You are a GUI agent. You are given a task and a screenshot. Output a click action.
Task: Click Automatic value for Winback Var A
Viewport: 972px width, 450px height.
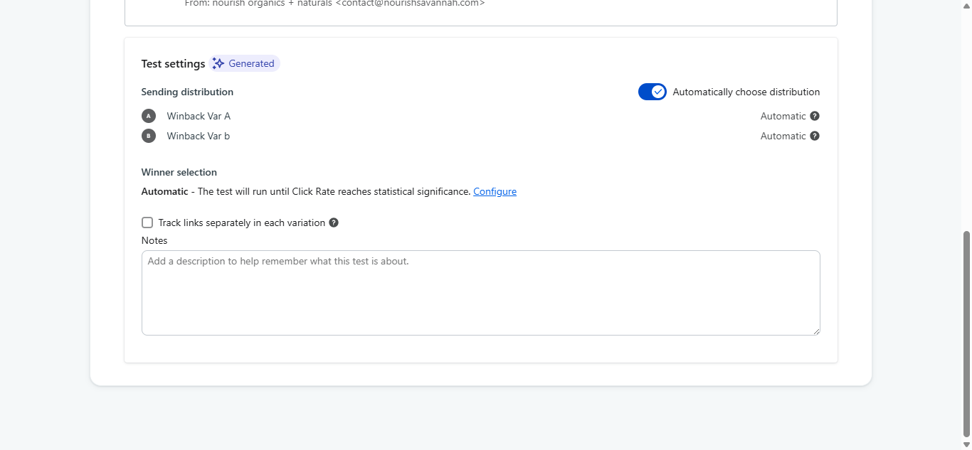click(x=783, y=116)
